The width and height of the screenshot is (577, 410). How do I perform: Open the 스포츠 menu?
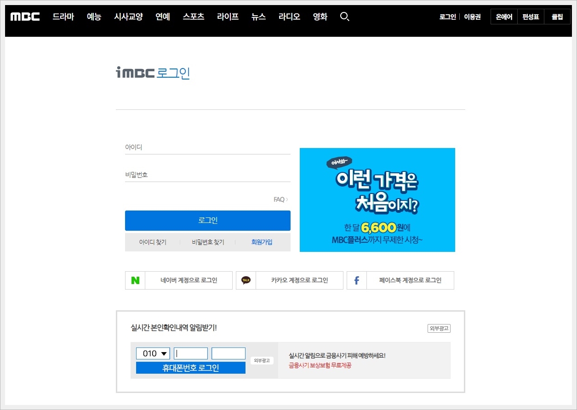point(194,17)
